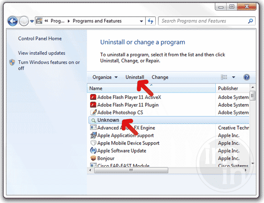This screenshot has width=264, height=203.
Task: Open the Organize menu
Action: pyautogui.click(x=105, y=77)
